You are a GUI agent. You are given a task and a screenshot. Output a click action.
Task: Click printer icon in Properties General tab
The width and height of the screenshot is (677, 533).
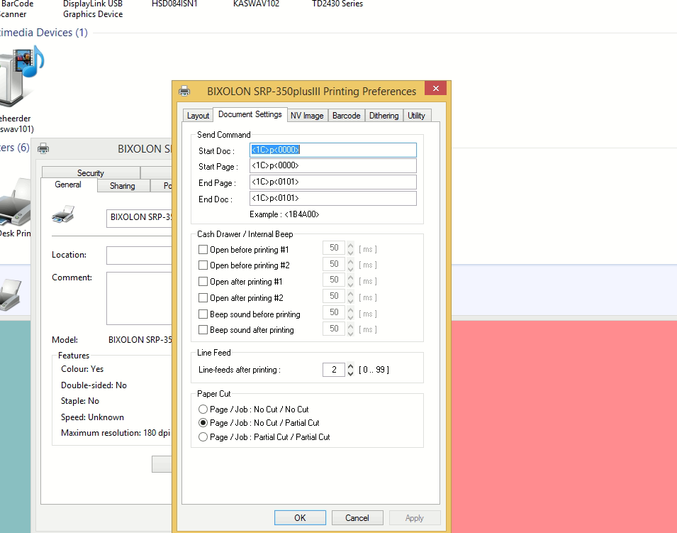[x=64, y=214]
